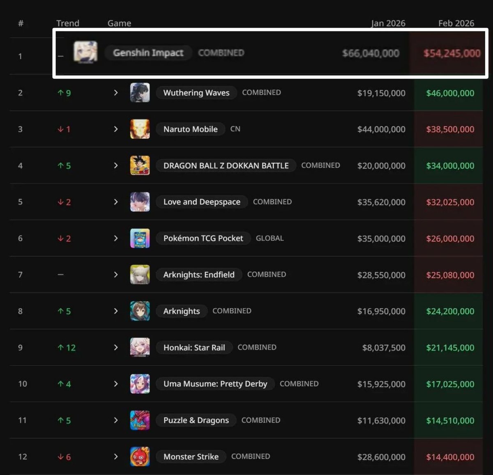Screen dimensions: 493x475
Task: Click the Genshin Impact game icon
Action: [85, 52]
